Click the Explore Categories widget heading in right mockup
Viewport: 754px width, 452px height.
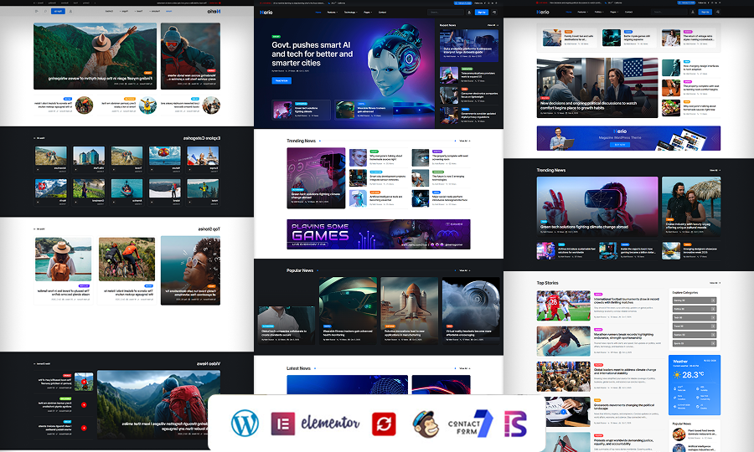pyautogui.click(x=684, y=292)
